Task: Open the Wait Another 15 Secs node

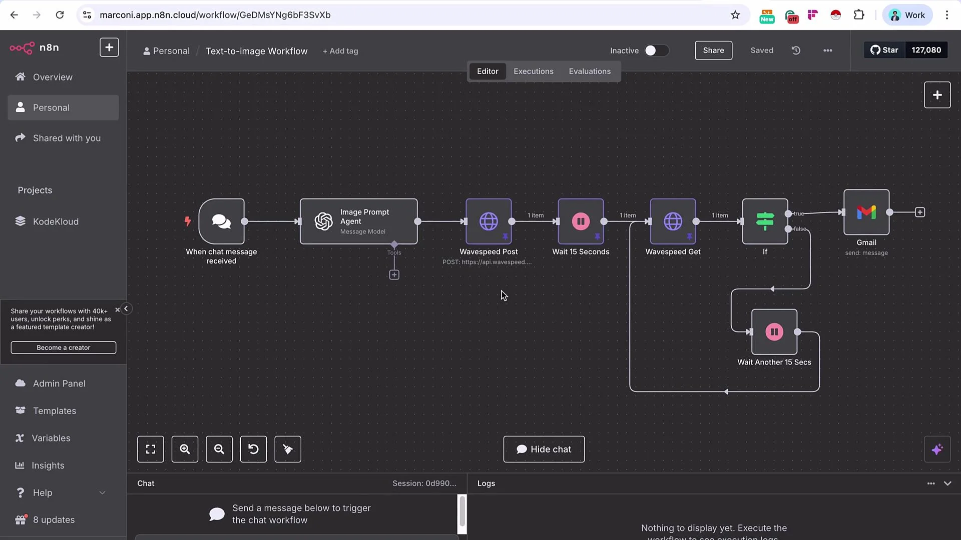Action: click(774, 332)
